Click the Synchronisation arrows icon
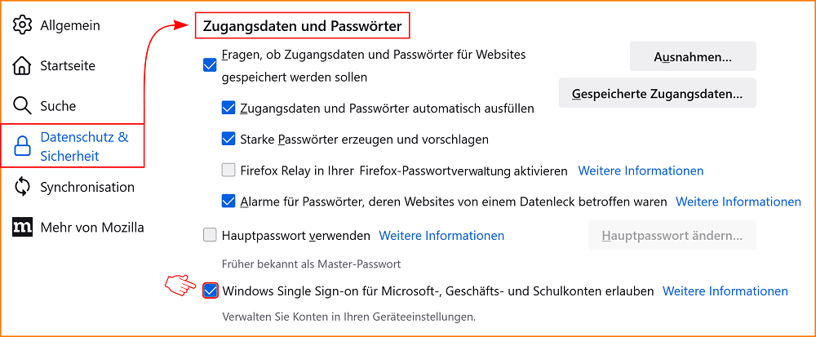Viewport: 816px width, 337px height. click(x=23, y=187)
